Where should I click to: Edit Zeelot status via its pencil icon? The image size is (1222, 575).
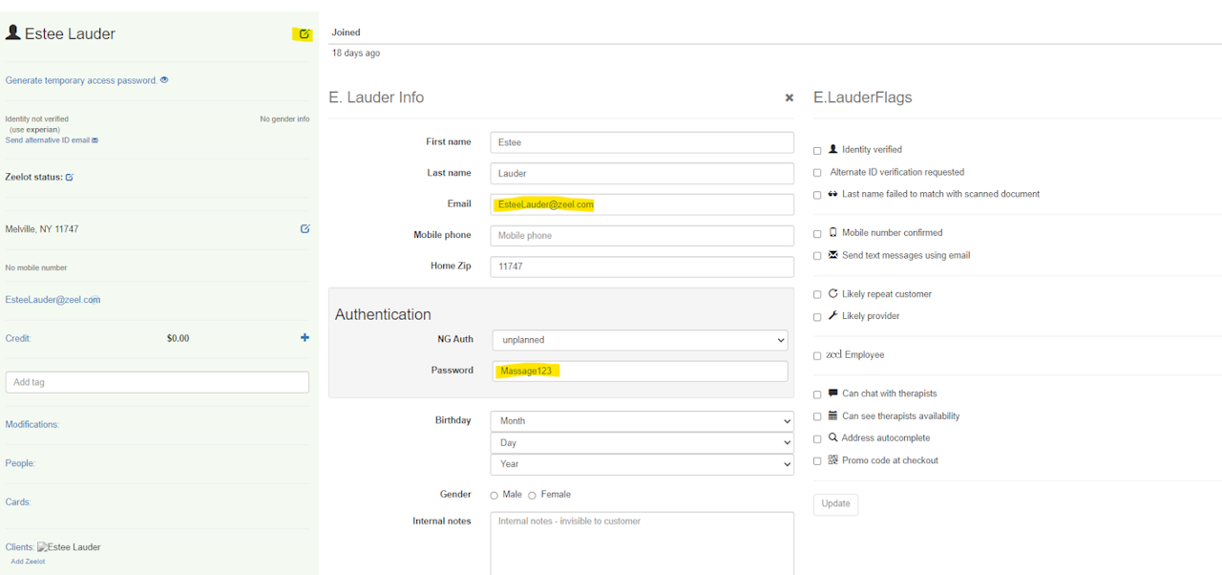tap(70, 178)
